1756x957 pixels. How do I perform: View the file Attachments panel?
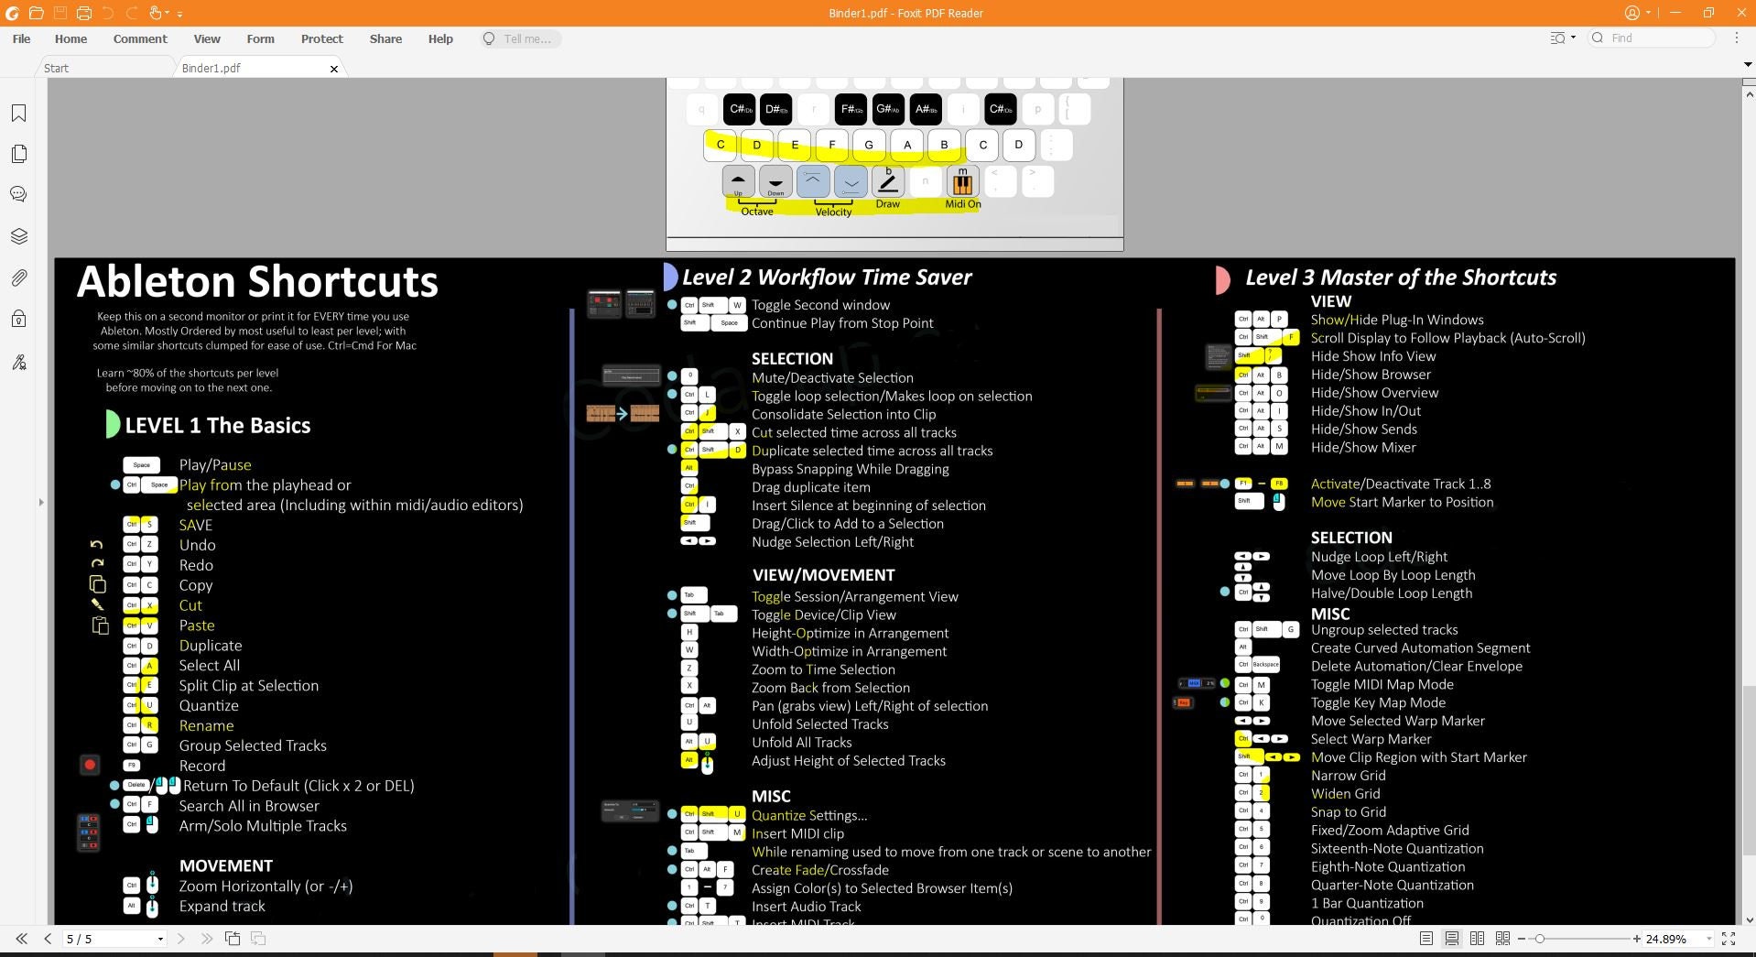(x=18, y=277)
